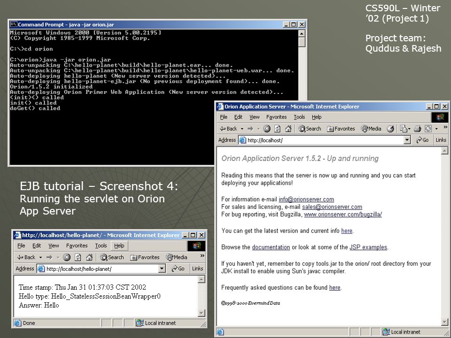This screenshot has height=338, width=451.
Task: Open View menu in Orion Application Server window
Action: [x=254, y=117]
